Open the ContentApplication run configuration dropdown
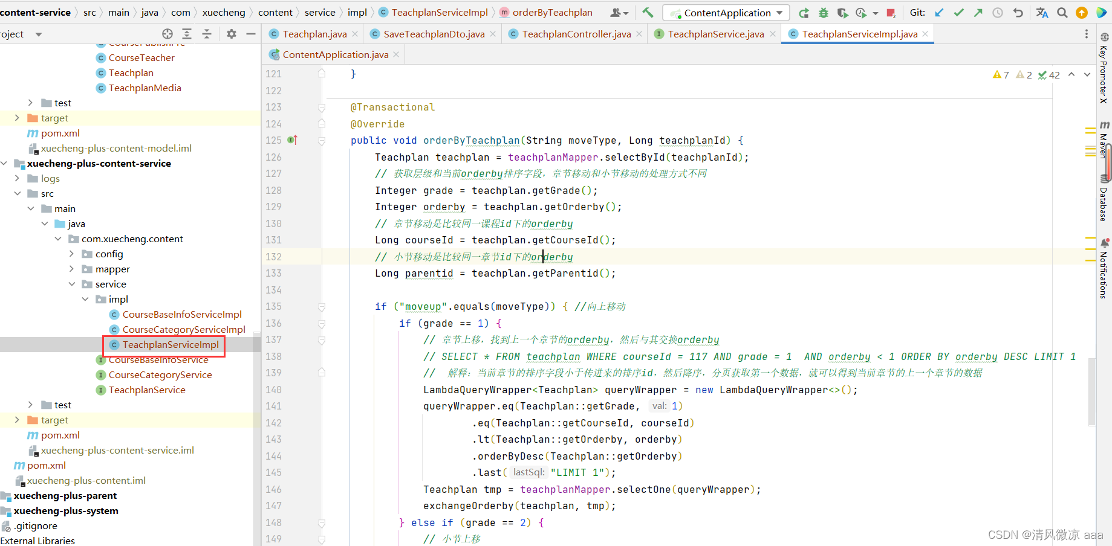 tap(727, 13)
